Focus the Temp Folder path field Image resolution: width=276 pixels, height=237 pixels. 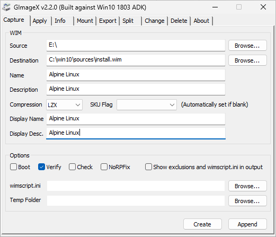pyautogui.click(x=136, y=200)
